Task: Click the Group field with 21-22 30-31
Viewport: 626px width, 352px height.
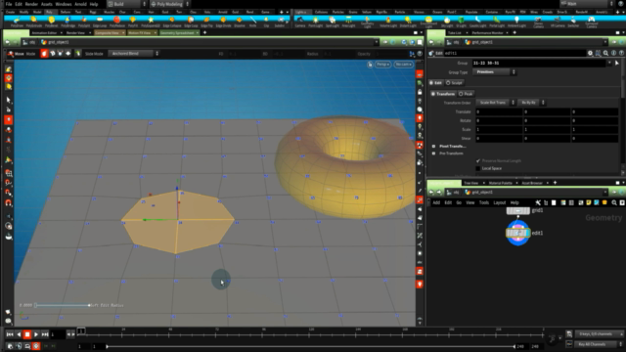Action: (x=539, y=63)
